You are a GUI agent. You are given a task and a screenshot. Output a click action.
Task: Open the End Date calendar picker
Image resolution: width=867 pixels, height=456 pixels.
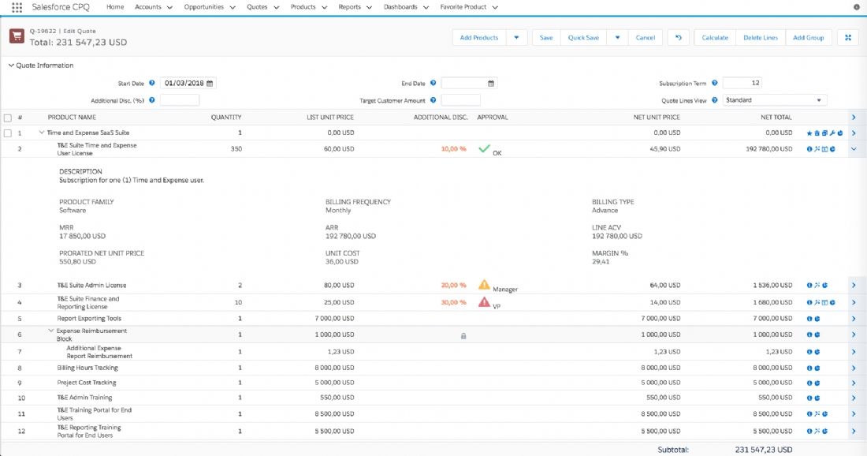click(x=491, y=84)
